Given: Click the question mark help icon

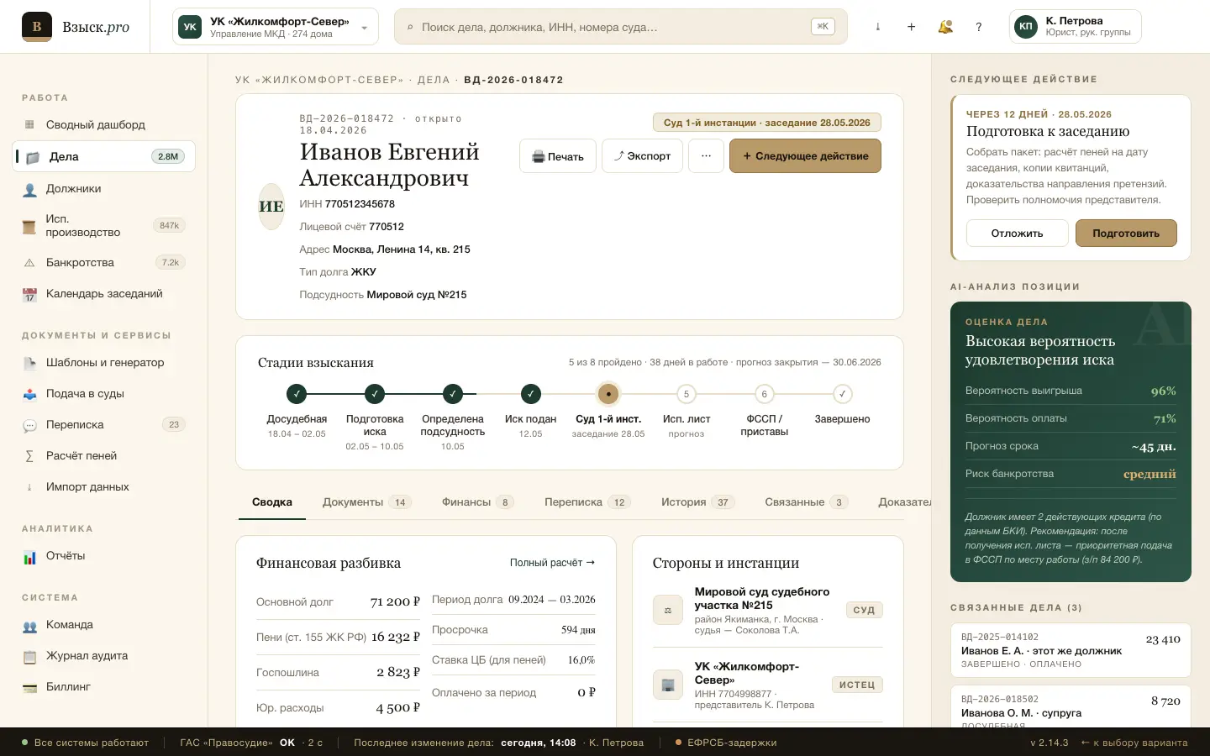Looking at the screenshot, I should (x=979, y=27).
